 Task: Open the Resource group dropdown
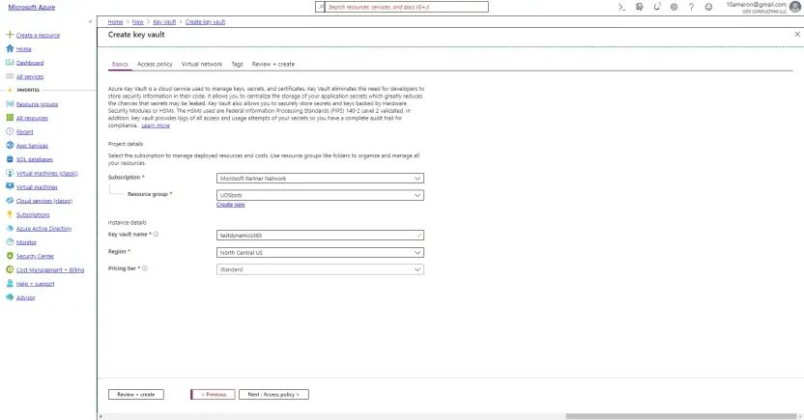pos(320,195)
